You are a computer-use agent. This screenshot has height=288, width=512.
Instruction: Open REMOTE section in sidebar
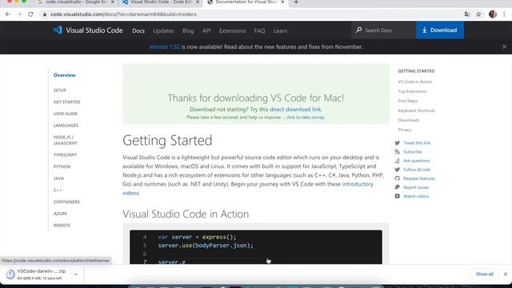click(x=62, y=226)
